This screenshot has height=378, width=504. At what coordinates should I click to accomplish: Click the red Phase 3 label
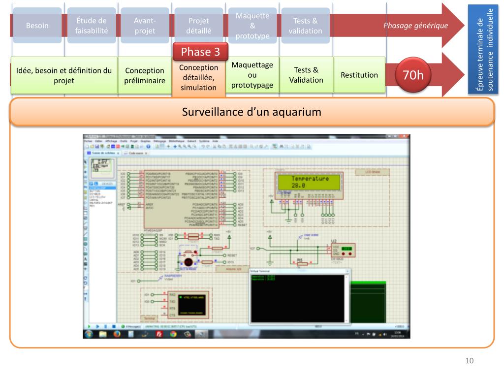(x=200, y=51)
